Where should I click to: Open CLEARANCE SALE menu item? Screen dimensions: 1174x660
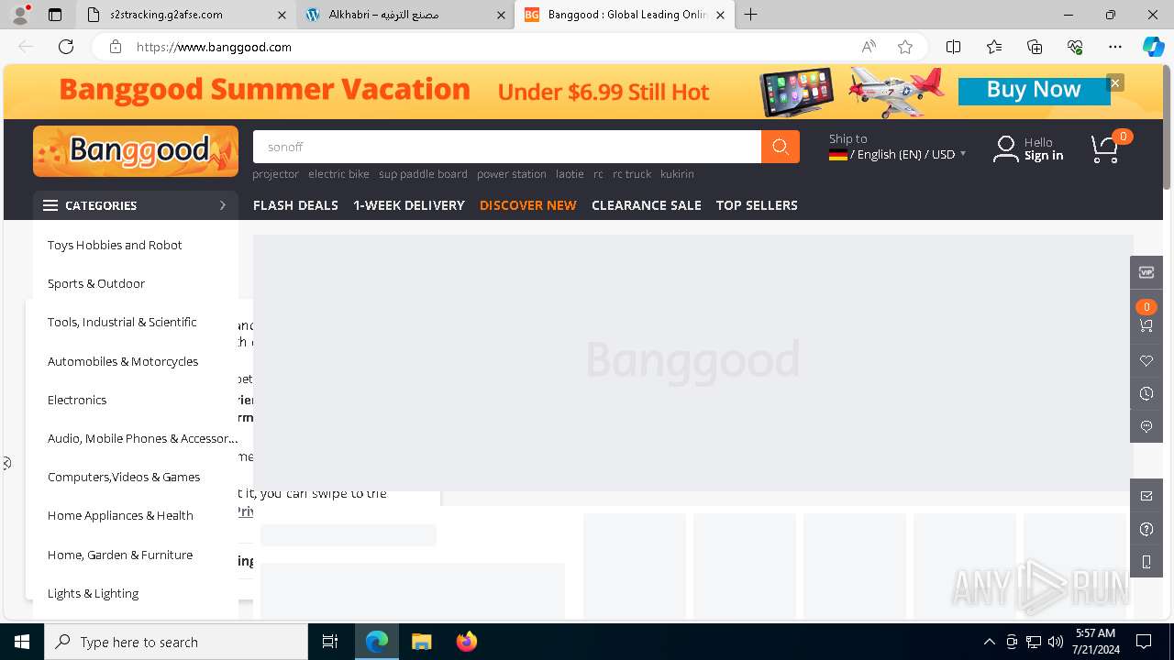pyautogui.click(x=647, y=205)
